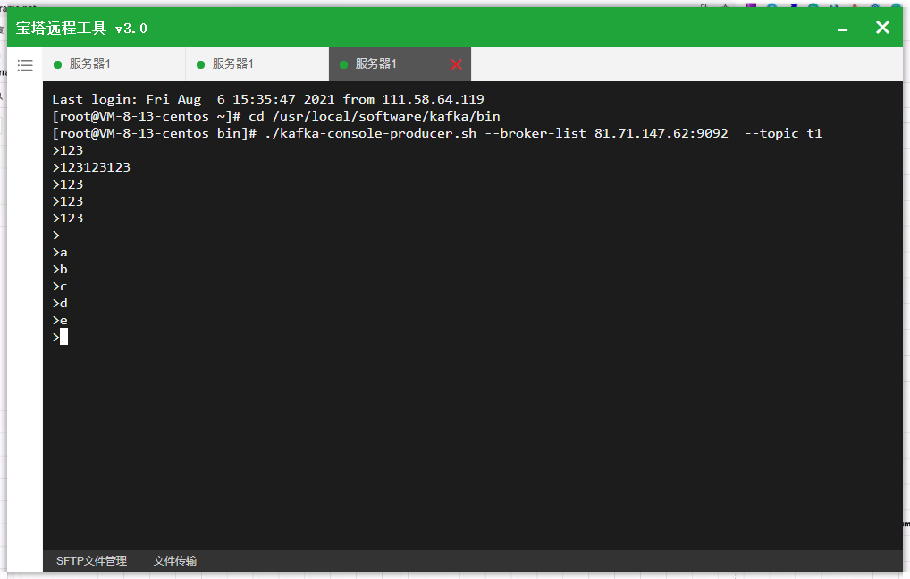
Task: Open SFTP文件管理 panel
Action: click(91, 561)
